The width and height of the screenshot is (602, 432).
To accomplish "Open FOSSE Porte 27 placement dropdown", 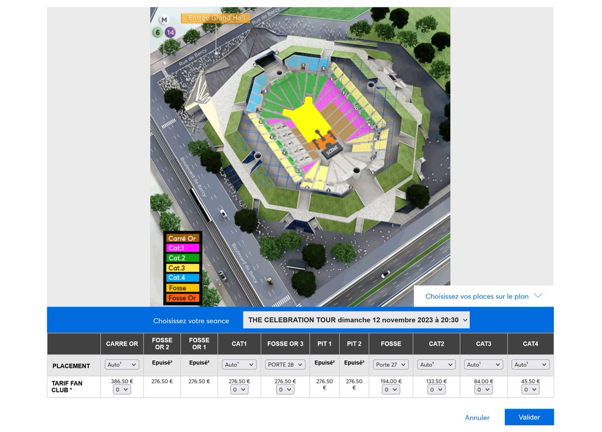I will click(x=391, y=365).
